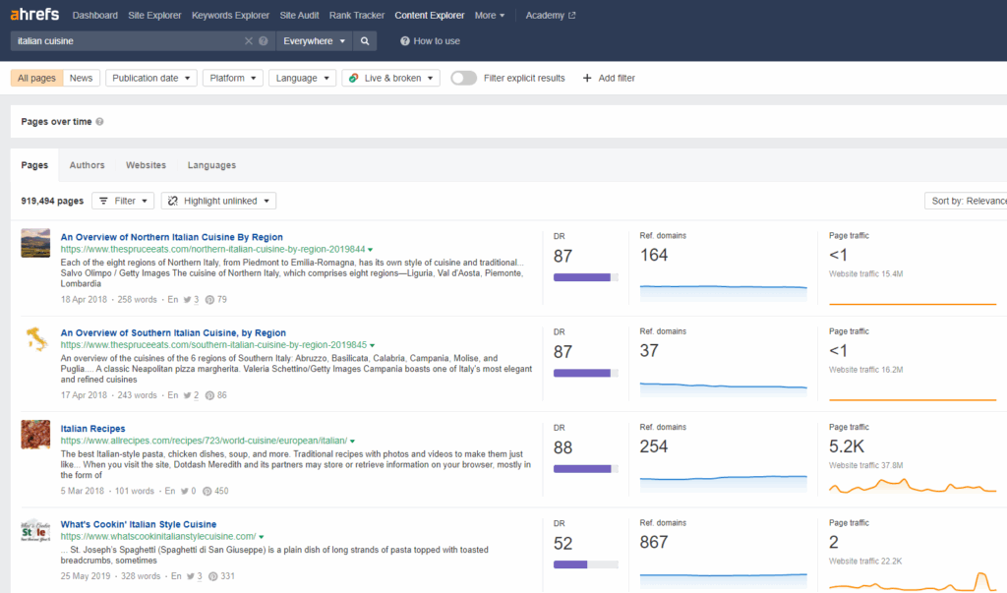
Task: Click the allrecipes.com URL link
Action: (x=205, y=441)
